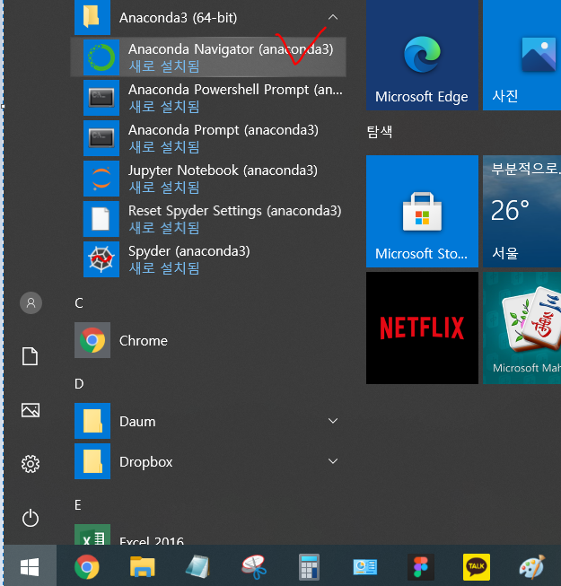Screen dimensions: 561x586
Task: Open Chrome from the app list
Action: (x=208, y=340)
